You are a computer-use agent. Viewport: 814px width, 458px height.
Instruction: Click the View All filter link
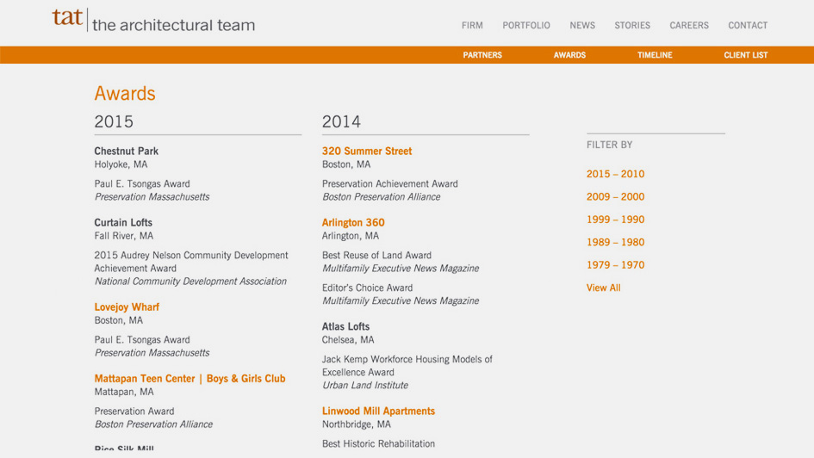tap(603, 288)
